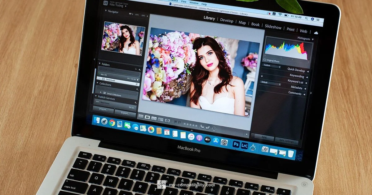Image resolution: width=372 pixels, height=195 pixels.
Task: Open the Quick Develop panel
Action: click(x=296, y=70)
